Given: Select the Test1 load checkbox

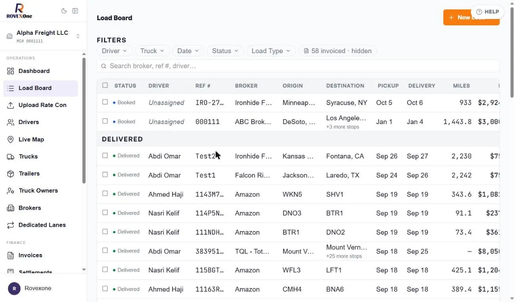Looking at the screenshot, I should [x=105, y=174].
